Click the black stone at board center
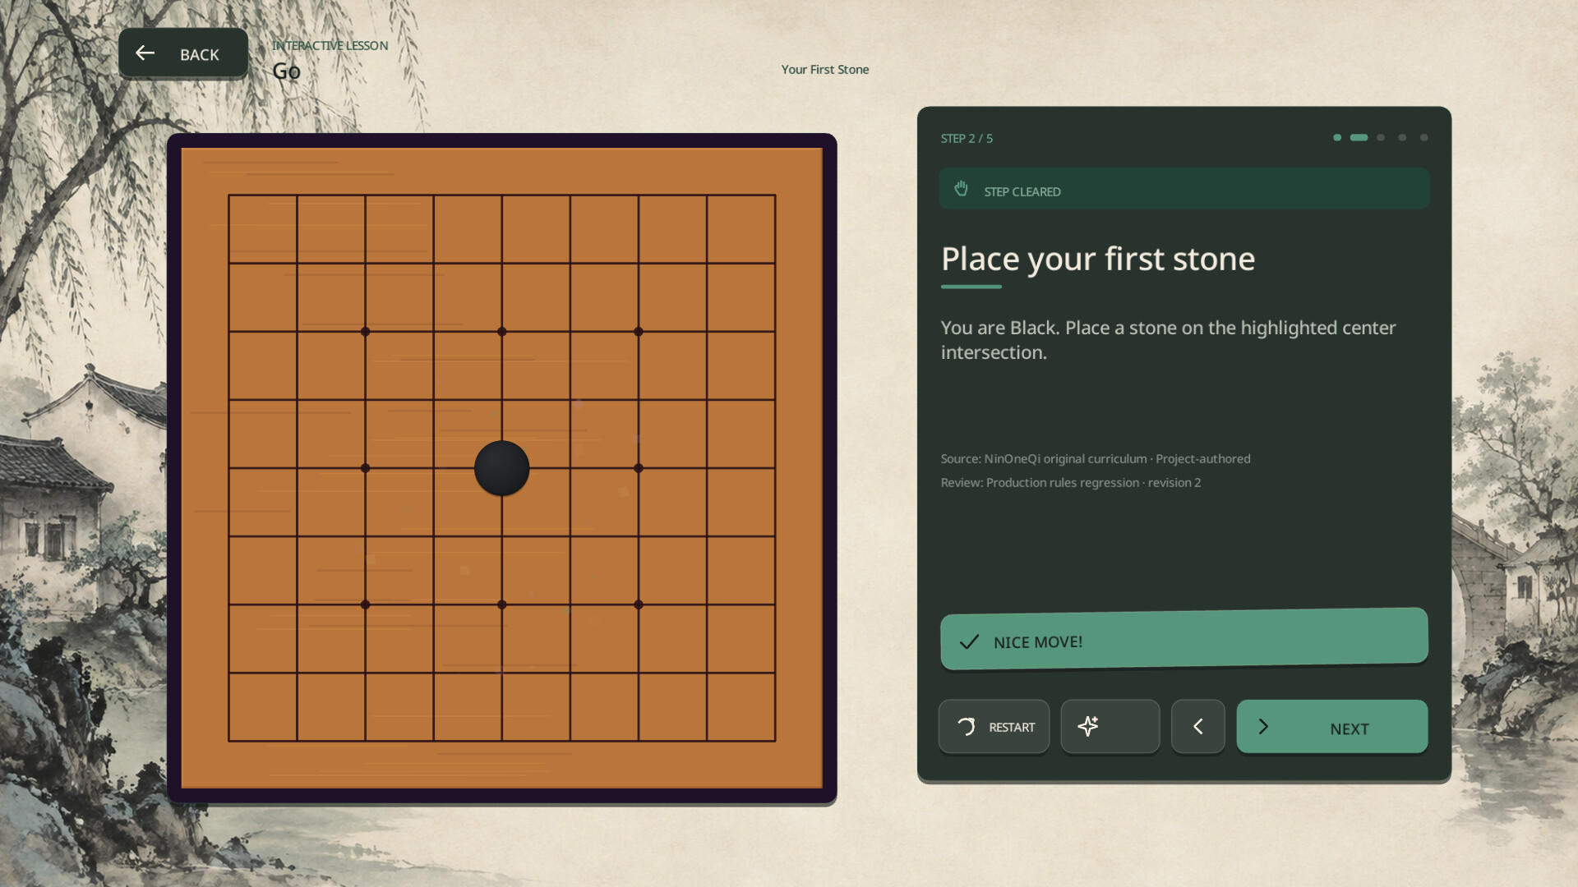 [x=501, y=468]
